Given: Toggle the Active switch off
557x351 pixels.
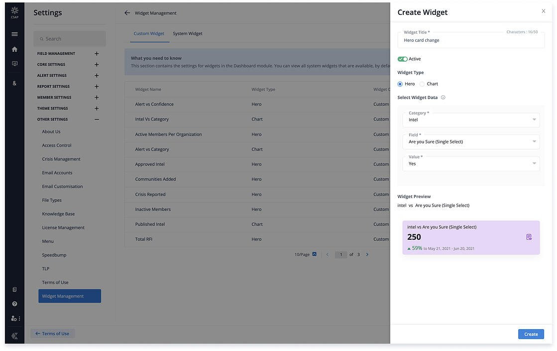Looking at the screenshot, I should (402, 59).
